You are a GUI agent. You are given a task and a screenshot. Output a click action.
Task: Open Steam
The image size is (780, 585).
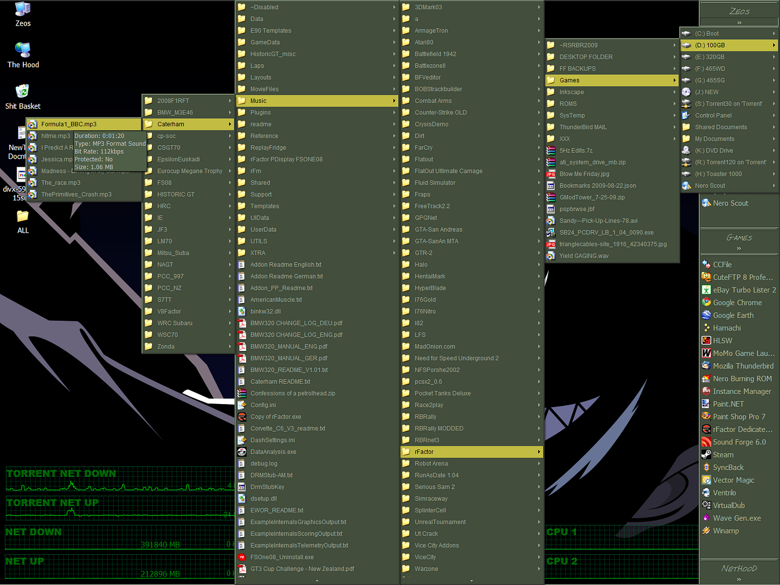click(x=723, y=454)
